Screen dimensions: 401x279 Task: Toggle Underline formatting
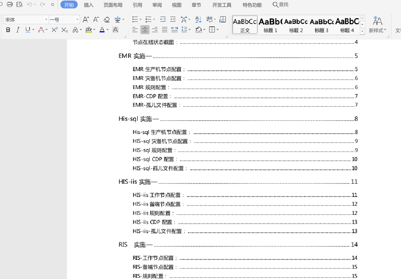(28, 30)
